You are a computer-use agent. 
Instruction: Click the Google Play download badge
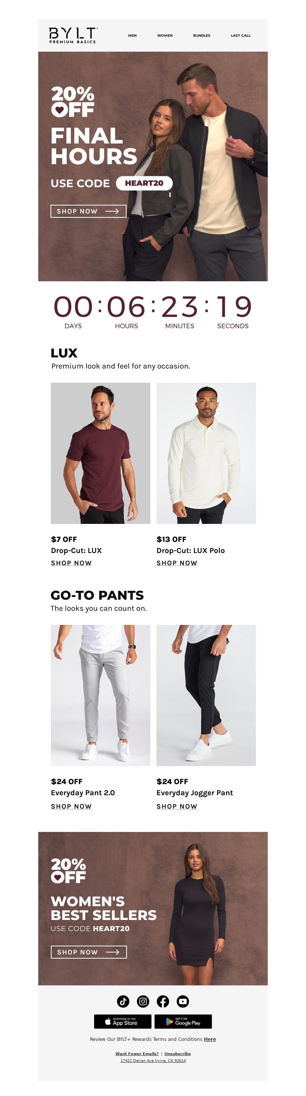coord(183,1021)
